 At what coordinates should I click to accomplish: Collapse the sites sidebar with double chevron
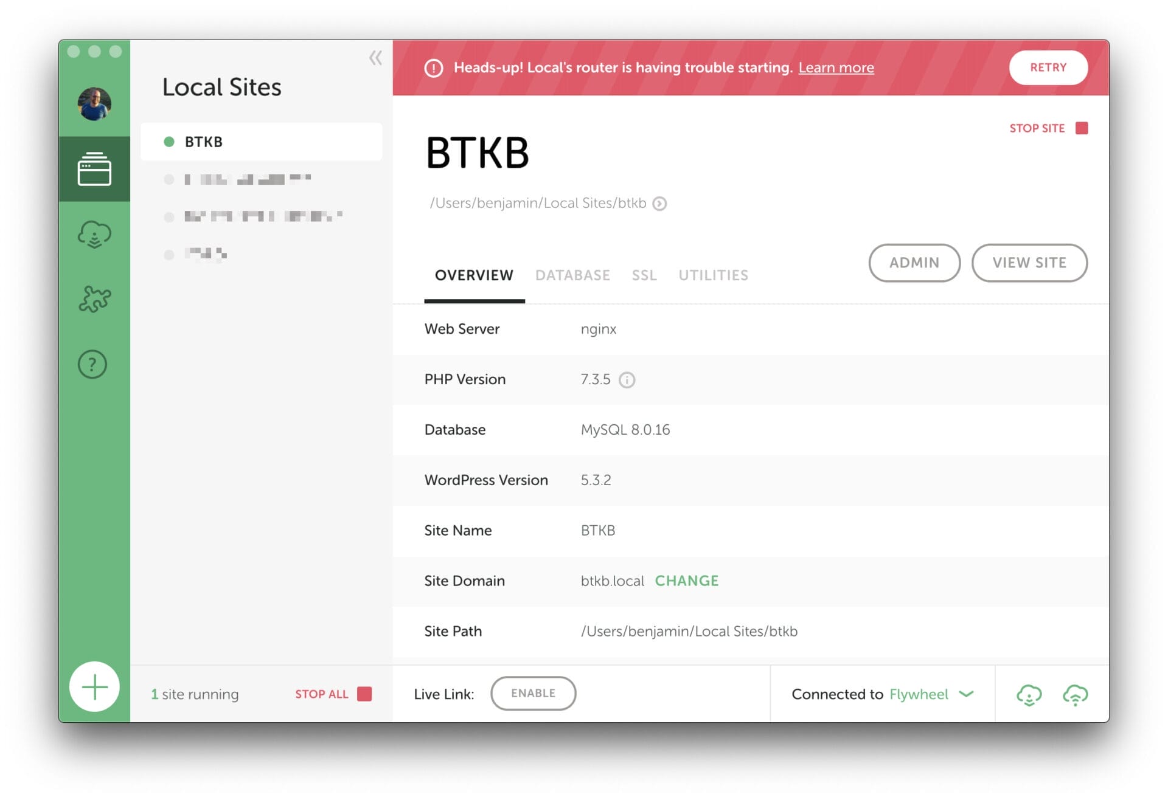click(375, 58)
